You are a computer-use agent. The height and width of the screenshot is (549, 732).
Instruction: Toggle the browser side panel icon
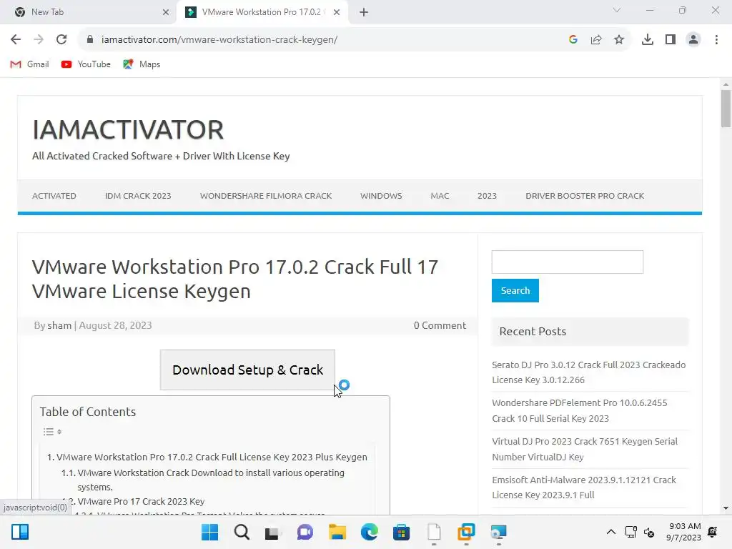point(671,40)
